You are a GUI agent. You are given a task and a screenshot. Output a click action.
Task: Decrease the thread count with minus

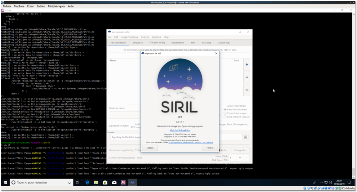[240, 158]
